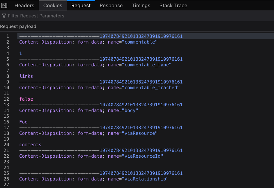This screenshot has width=274, height=188.
Task: View the Timings tab
Action: [141, 5]
